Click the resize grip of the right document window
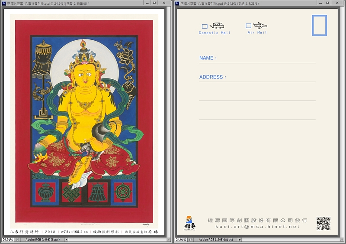This screenshot has height=244, width=346. [342, 240]
